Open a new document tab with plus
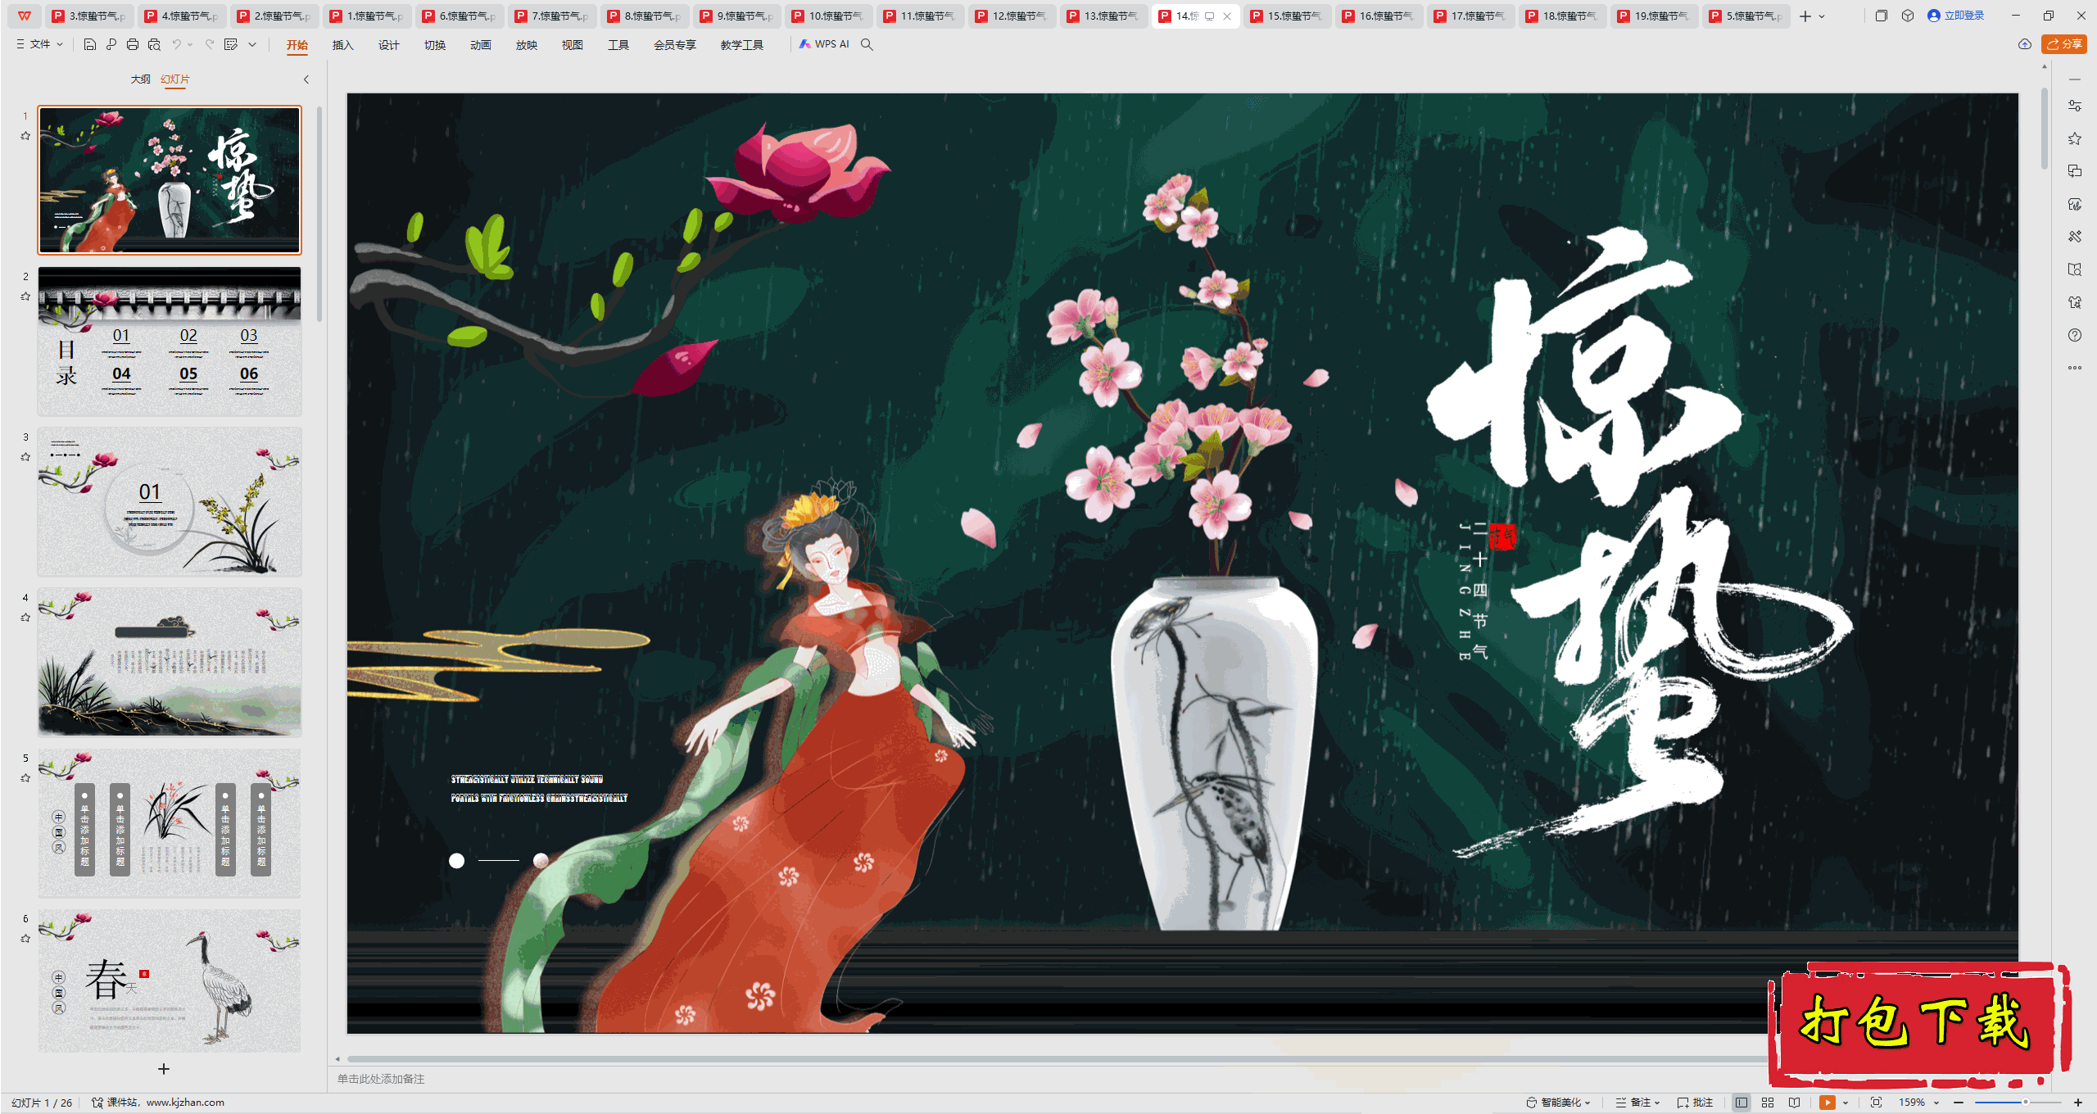Screen dimensions: 2097x1114 click(x=1805, y=16)
